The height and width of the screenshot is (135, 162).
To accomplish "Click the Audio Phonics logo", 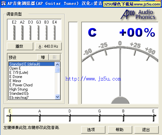I will 138,15.
